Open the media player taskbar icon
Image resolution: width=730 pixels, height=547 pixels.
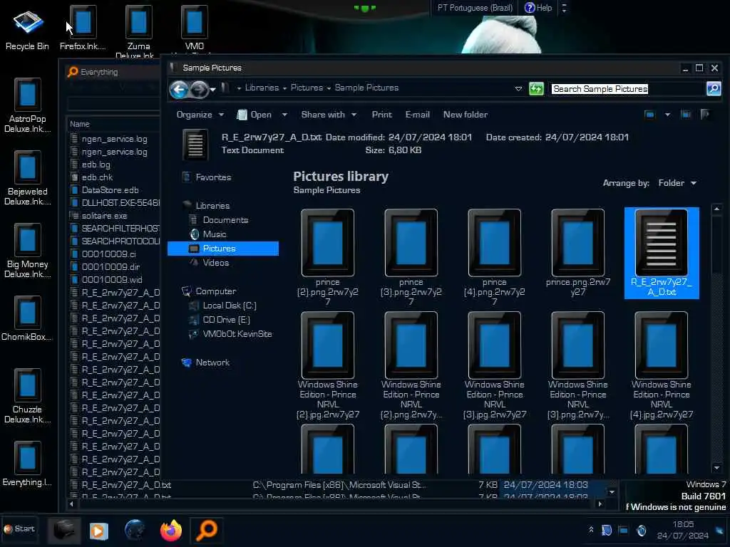(x=98, y=531)
